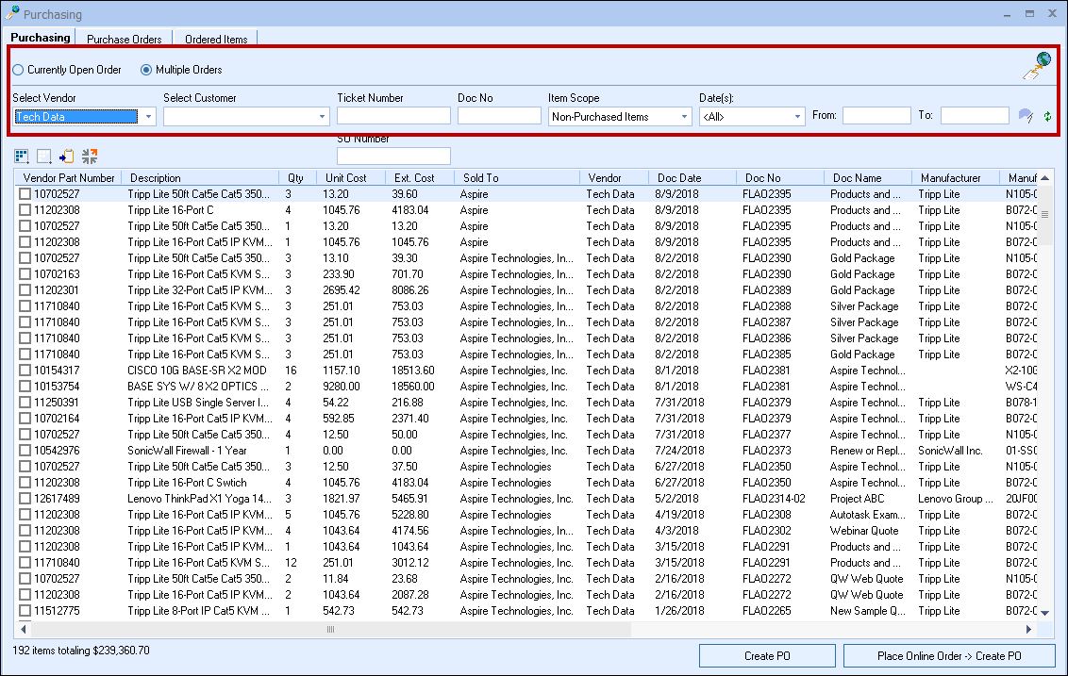Click the deselect-all grid icon
Image resolution: width=1068 pixels, height=676 pixels.
click(x=43, y=156)
